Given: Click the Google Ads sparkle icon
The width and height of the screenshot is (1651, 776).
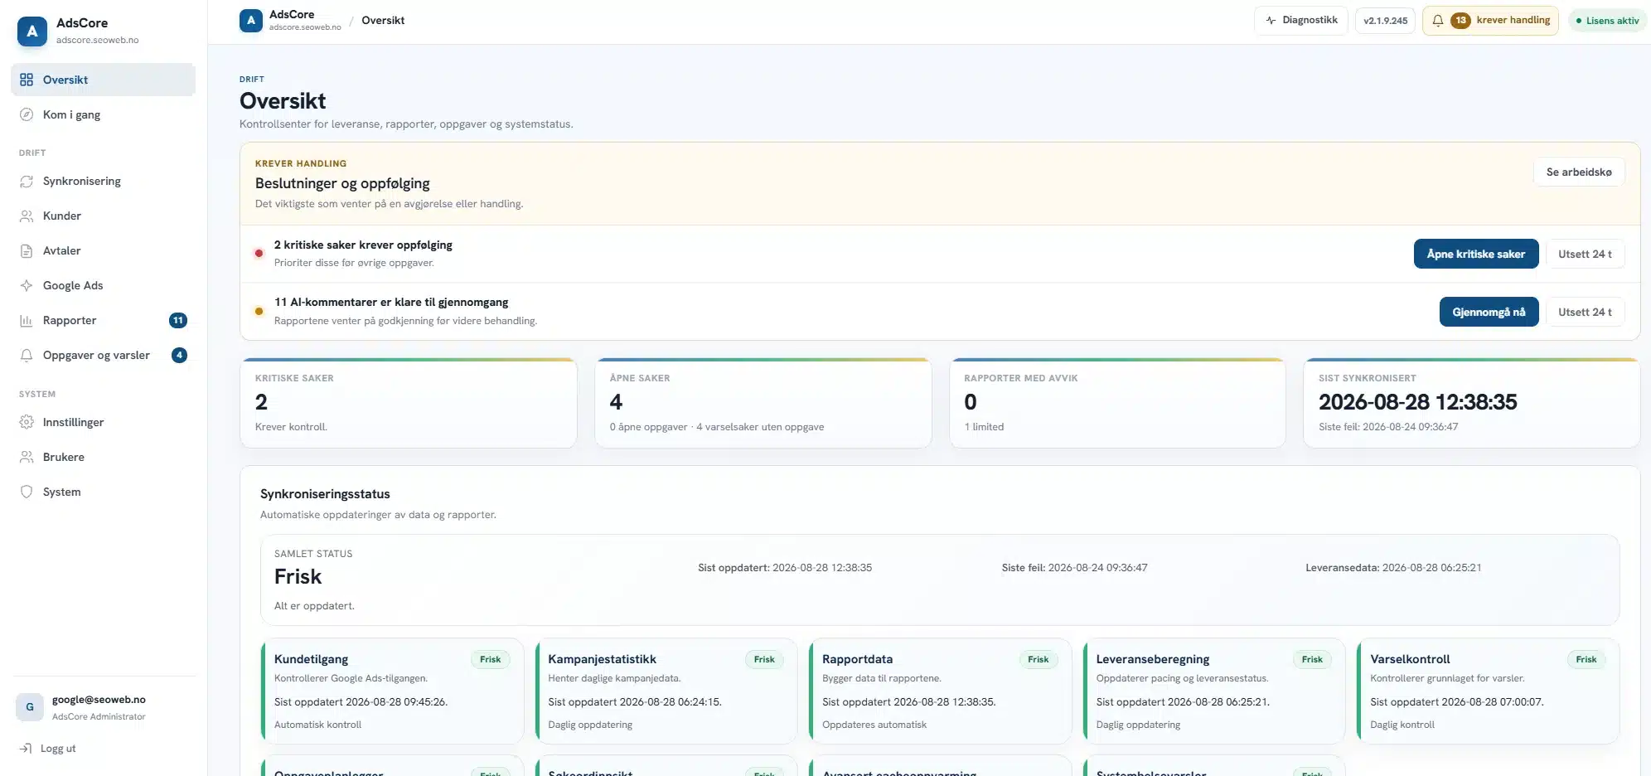Looking at the screenshot, I should 27,285.
